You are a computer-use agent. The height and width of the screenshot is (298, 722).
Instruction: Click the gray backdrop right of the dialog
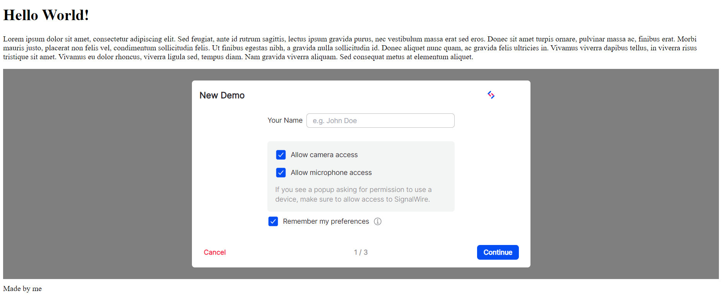point(623,174)
